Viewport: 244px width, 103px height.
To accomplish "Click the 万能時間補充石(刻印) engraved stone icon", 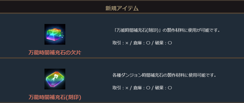I will (55, 79).
